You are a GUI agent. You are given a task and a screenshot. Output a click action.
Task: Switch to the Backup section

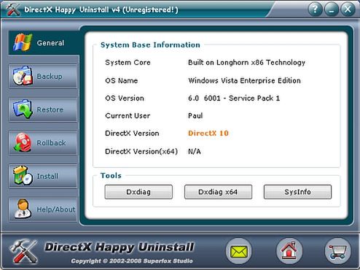click(43, 77)
